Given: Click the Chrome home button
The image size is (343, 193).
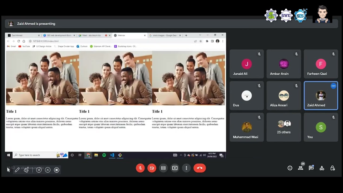Looking at the screenshot, I should pos(24,41).
